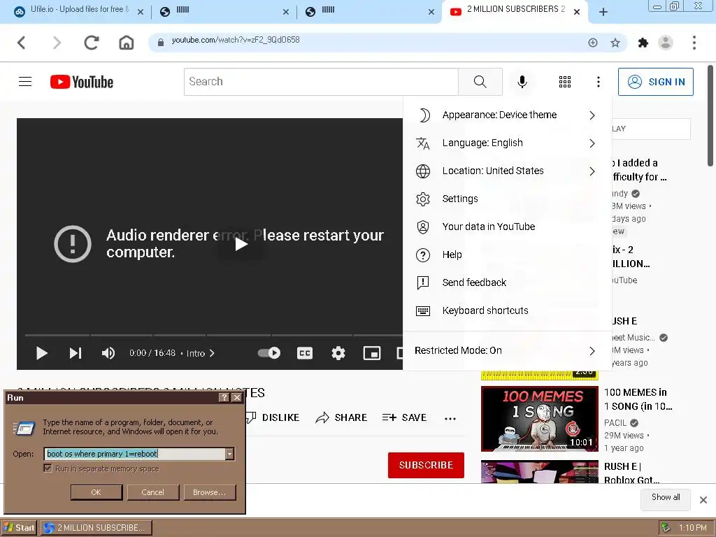Click the search magnifier button
Image resolution: width=716 pixels, height=537 pixels.
[x=480, y=82]
